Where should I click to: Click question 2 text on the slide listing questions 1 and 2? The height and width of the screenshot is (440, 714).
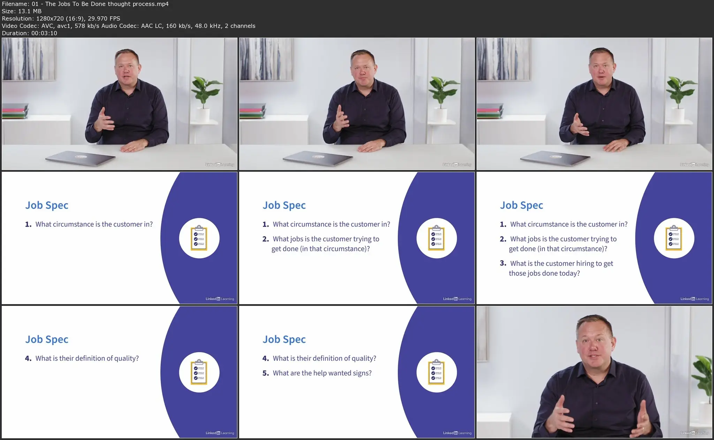[x=325, y=244]
